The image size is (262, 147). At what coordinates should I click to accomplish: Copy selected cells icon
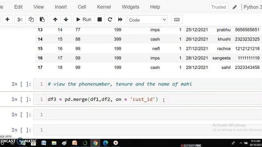click(31, 20)
